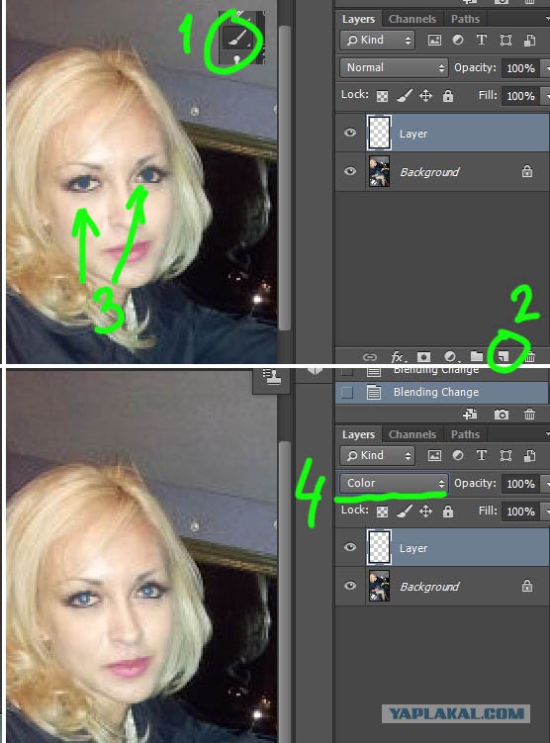Screen dimensions: 550x743
Task: Click the Background layer name in Normal-mode panel
Action: click(429, 172)
